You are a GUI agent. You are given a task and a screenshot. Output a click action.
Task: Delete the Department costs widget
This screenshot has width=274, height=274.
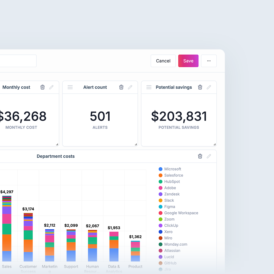[x=200, y=156]
